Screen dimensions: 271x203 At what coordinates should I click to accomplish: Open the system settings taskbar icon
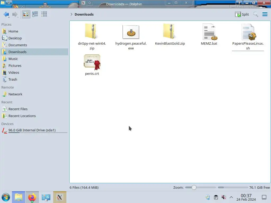[x=46, y=197]
